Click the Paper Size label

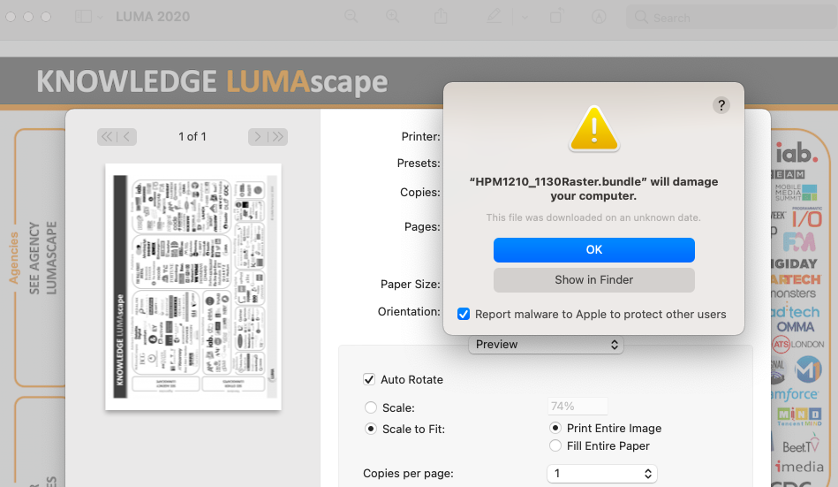[x=411, y=285]
